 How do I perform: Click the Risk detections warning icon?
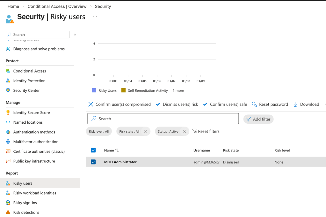(8, 212)
